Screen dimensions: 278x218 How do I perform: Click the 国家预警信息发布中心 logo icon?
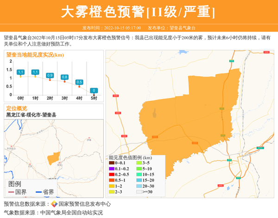[54, 204]
